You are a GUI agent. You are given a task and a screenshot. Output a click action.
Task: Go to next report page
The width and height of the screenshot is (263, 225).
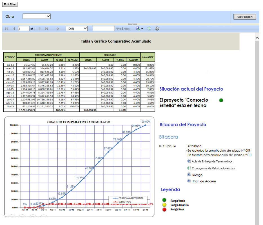40,29
